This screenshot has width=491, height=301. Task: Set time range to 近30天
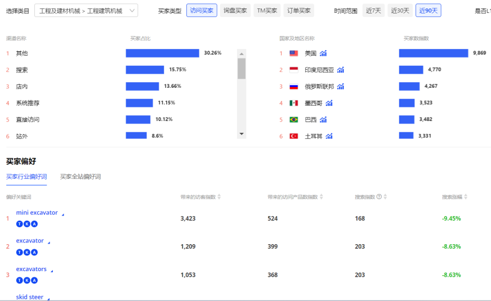pyautogui.click(x=400, y=11)
